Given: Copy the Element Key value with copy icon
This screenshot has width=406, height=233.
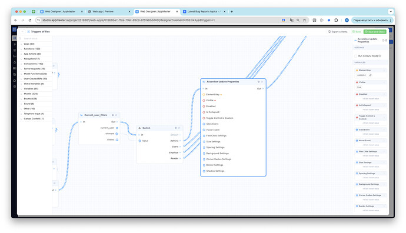Looking at the screenshot, I should pos(370,75).
